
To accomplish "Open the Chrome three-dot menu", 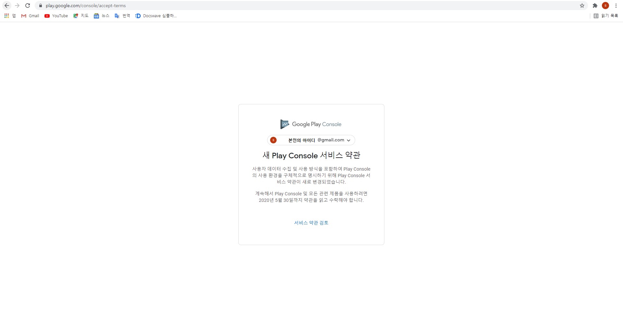I will (x=616, y=6).
